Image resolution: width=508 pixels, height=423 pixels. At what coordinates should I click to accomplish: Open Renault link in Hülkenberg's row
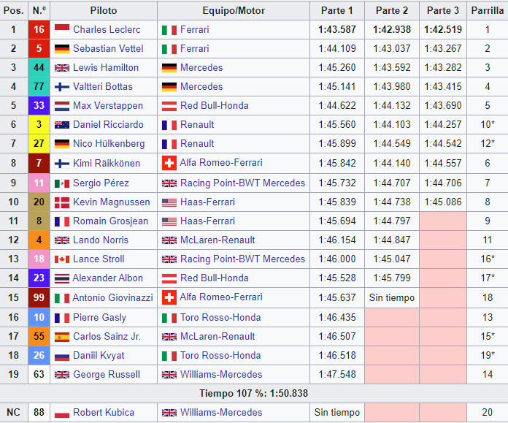[197, 143]
